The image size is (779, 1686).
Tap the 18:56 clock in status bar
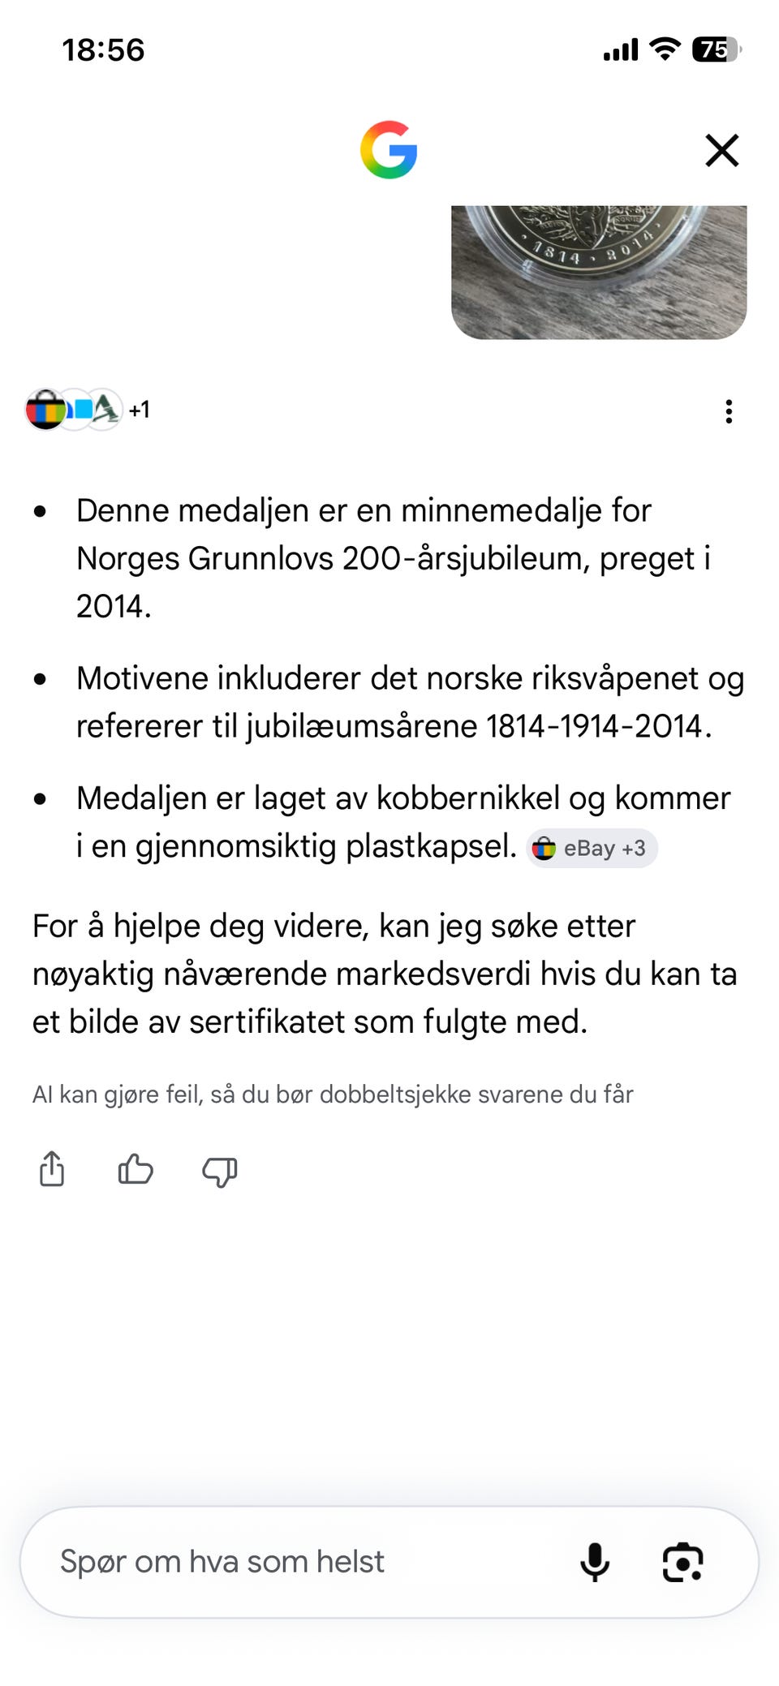103,50
